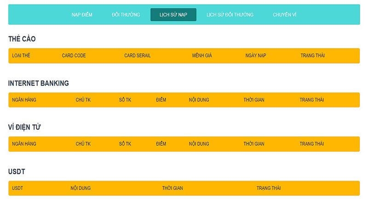The height and width of the screenshot is (207, 368).
Task: Click NGÂN HÀNG header under INTERNET BANKING
Action: pos(24,100)
